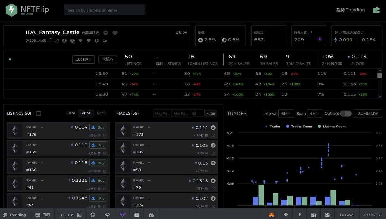The height and width of the screenshot is (219, 386).
Task: Apply the trades Filter button
Action: pyautogui.click(x=211, y=113)
